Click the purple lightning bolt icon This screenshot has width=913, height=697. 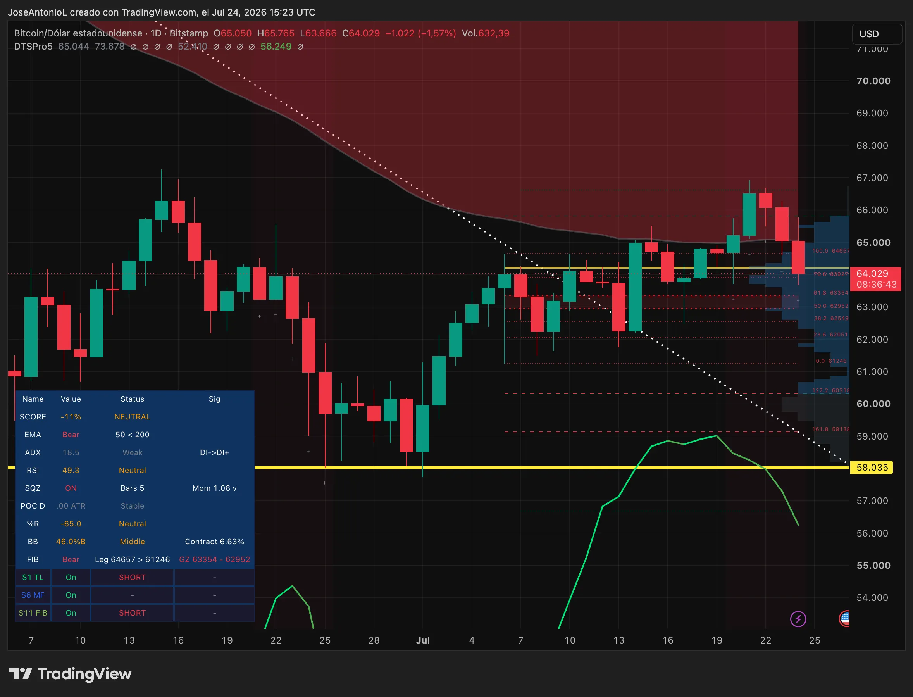(x=798, y=619)
